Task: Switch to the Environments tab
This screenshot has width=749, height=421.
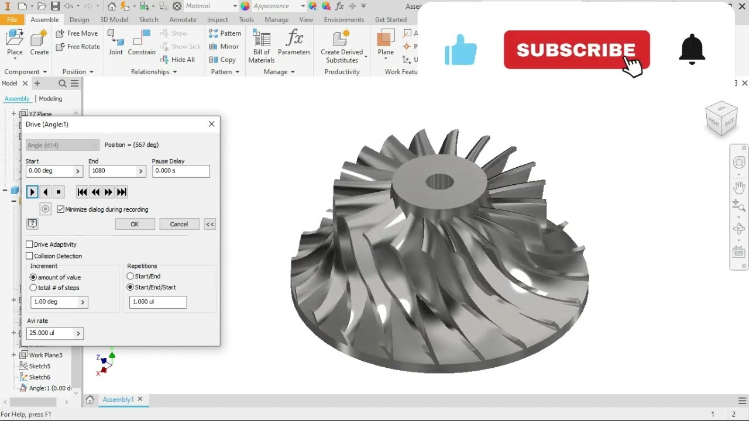Action: (344, 19)
